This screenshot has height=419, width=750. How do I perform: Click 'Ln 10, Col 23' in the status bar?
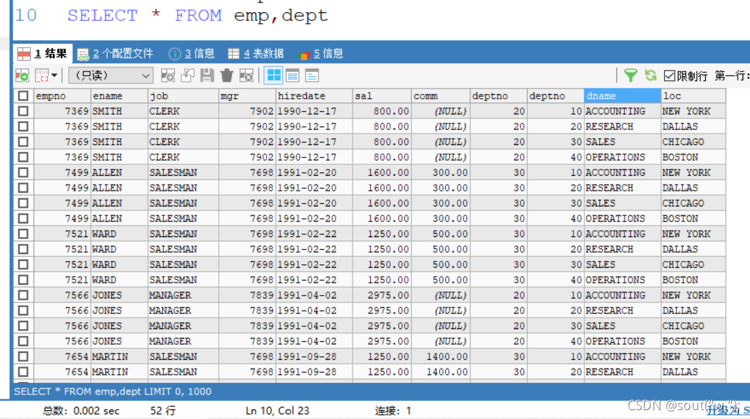[277, 410]
